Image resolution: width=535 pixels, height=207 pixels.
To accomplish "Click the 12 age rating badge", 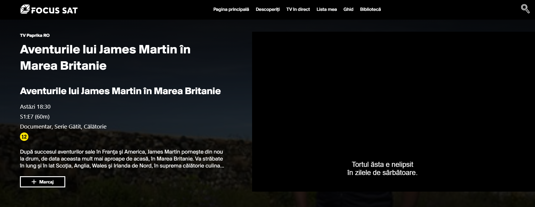I will pyautogui.click(x=24, y=137).
